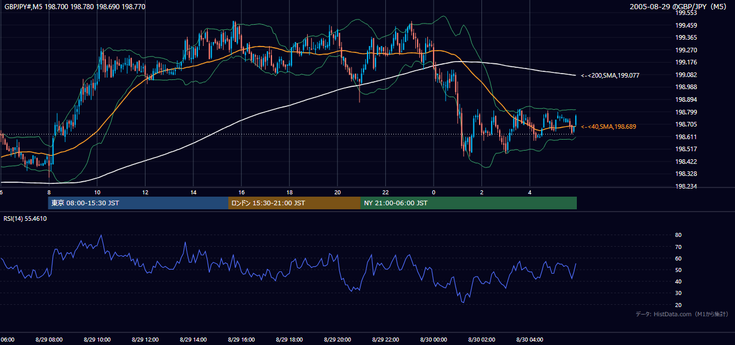Click the 198.705 price axis label

[x=686, y=124]
